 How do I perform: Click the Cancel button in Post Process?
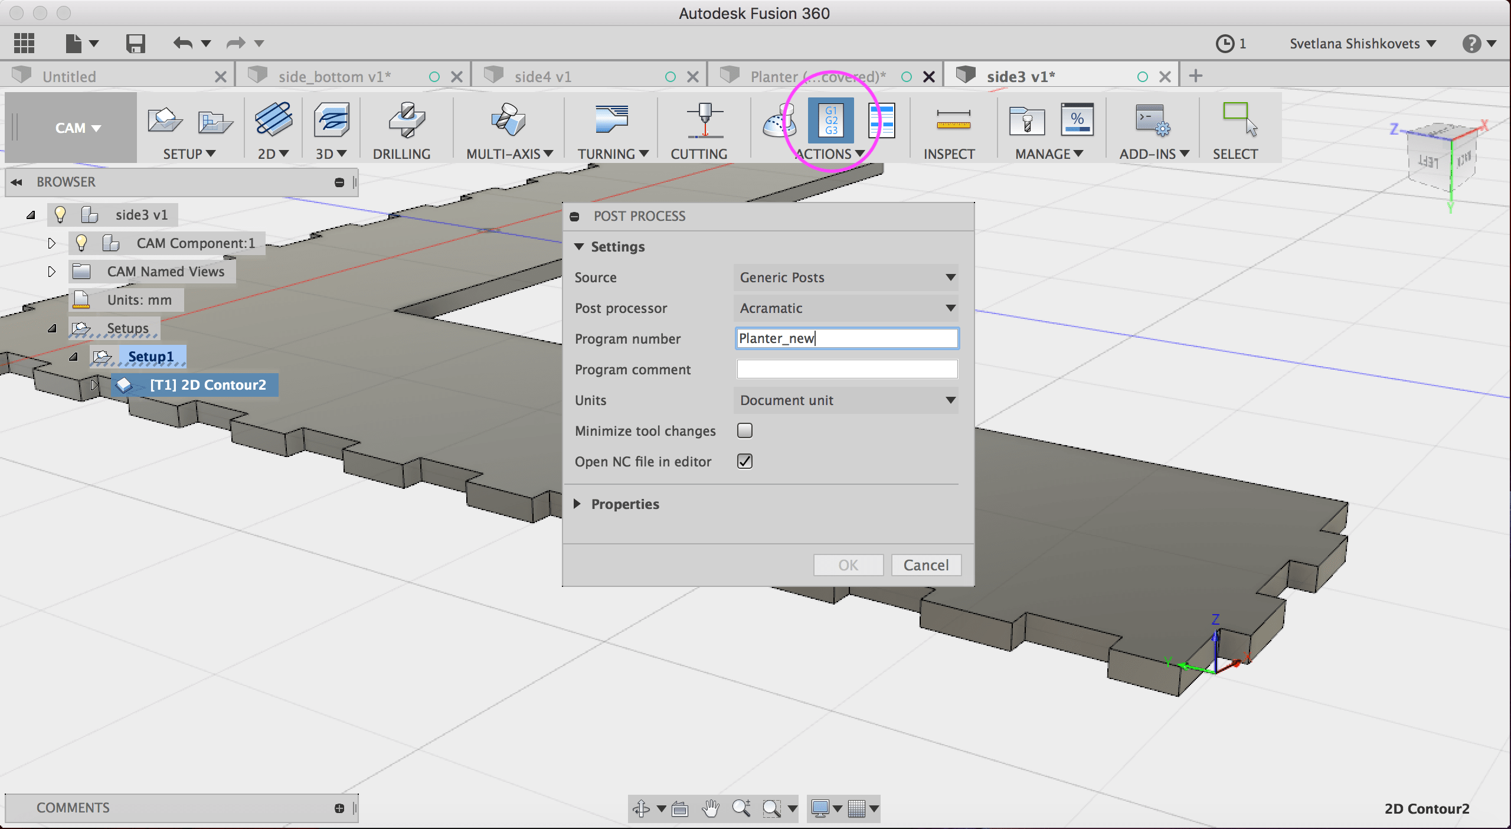pyautogui.click(x=926, y=565)
